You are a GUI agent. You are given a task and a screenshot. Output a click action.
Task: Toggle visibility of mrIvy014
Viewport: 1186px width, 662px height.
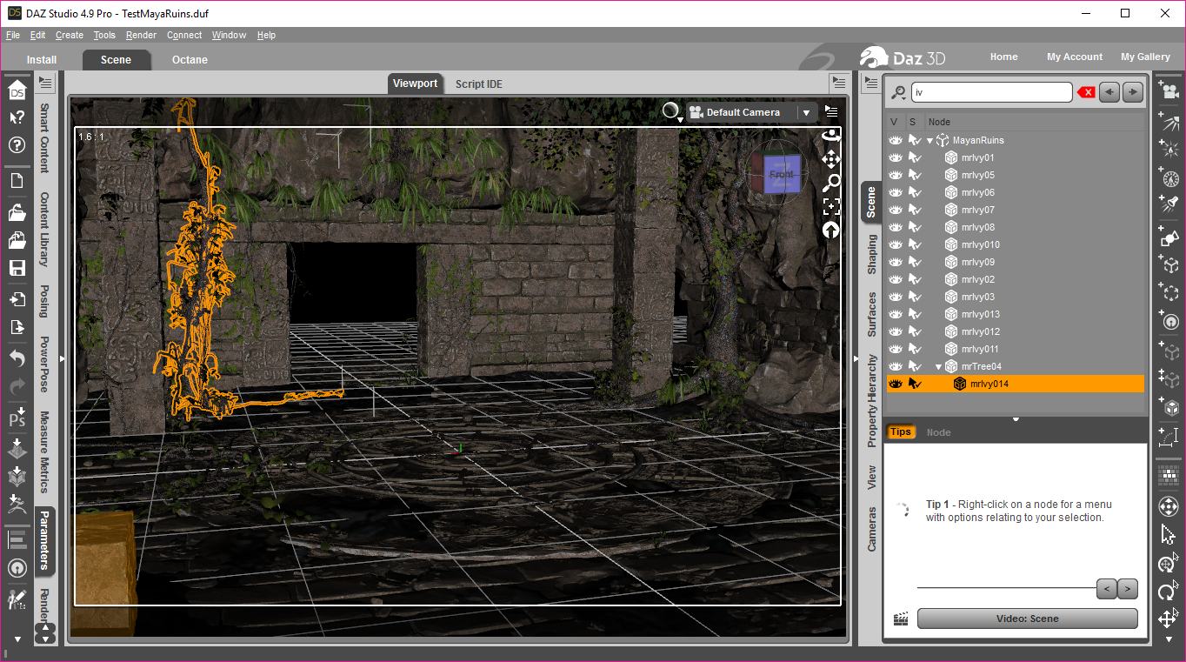pos(896,384)
